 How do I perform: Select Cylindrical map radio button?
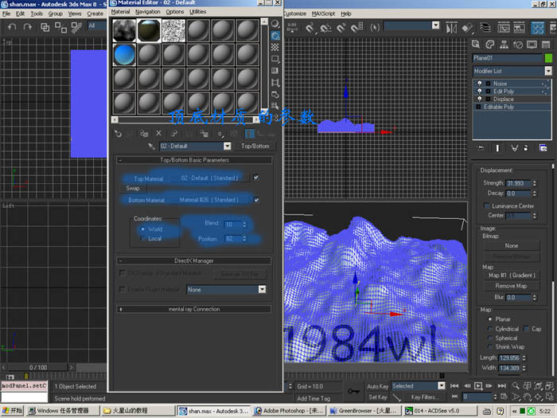pyautogui.click(x=490, y=329)
